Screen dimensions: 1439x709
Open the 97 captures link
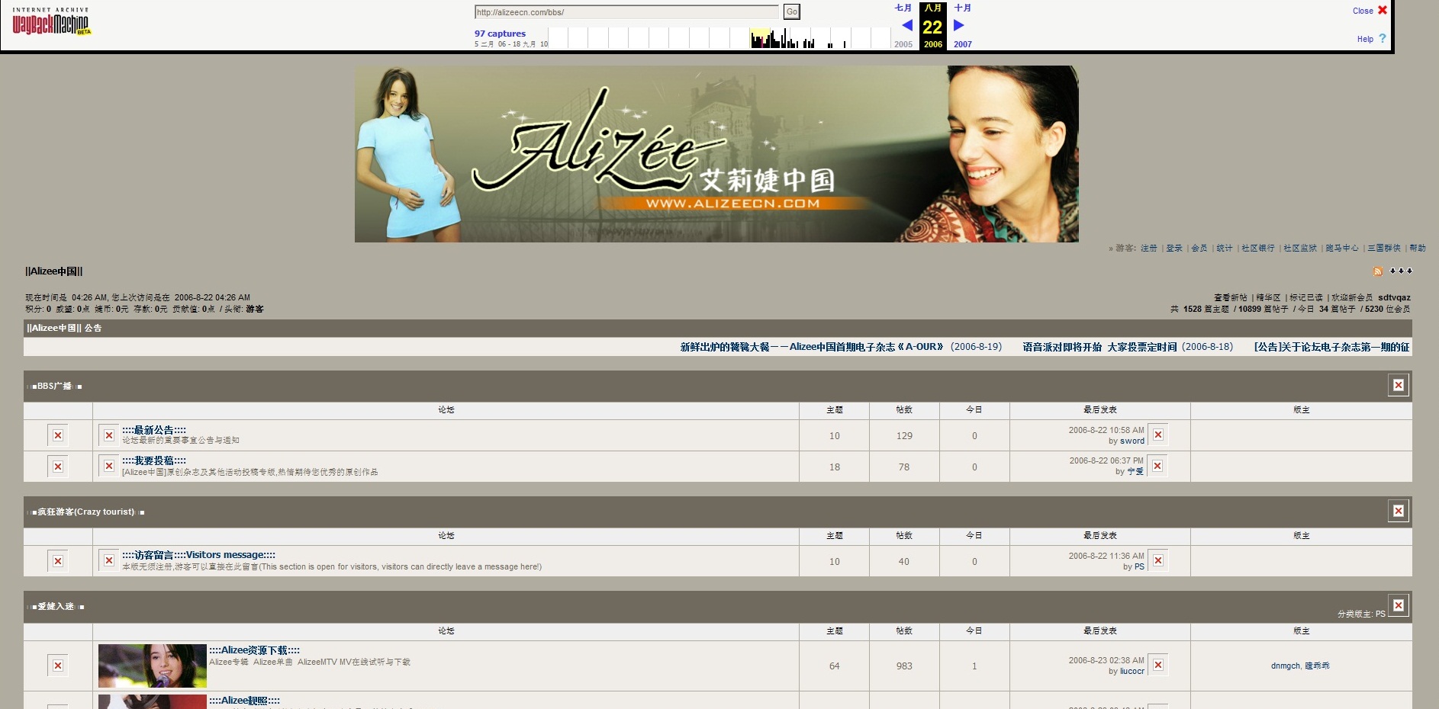pyautogui.click(x=500, y=34)
